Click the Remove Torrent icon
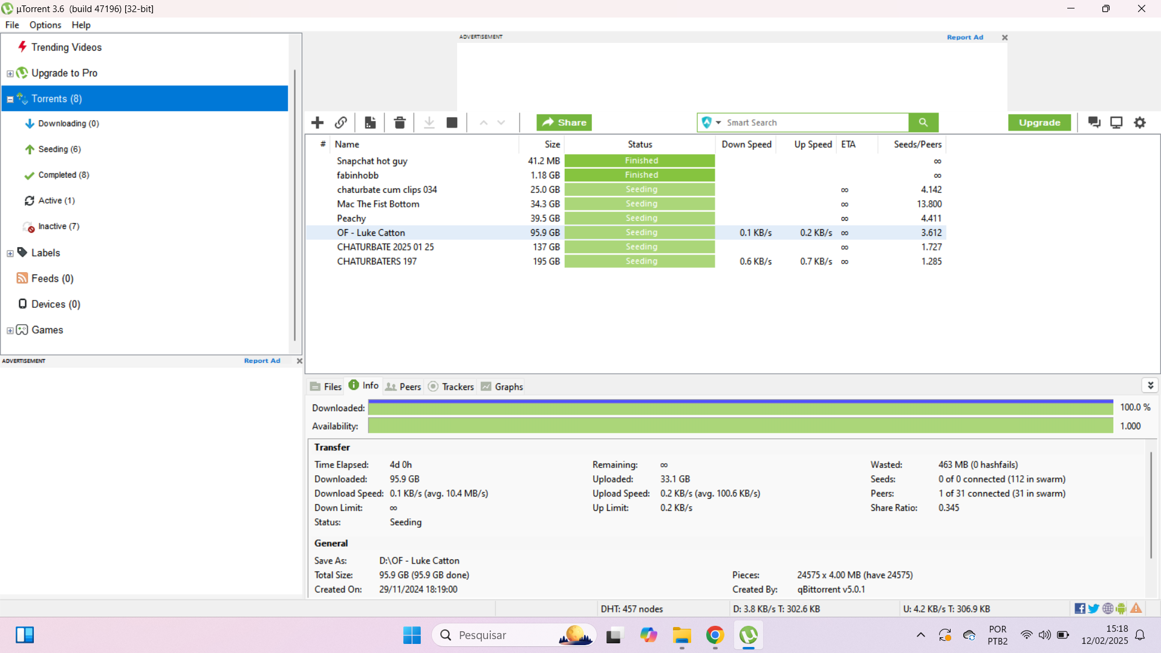 [x=401, y=122]
